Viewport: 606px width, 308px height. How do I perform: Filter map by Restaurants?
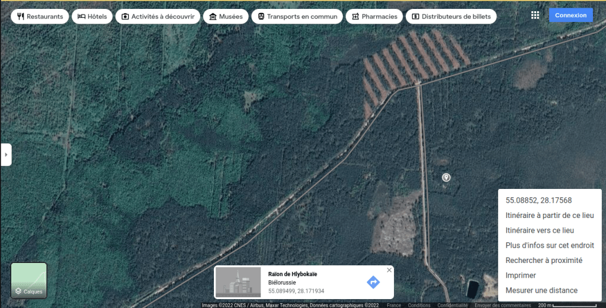pos(40,17)
